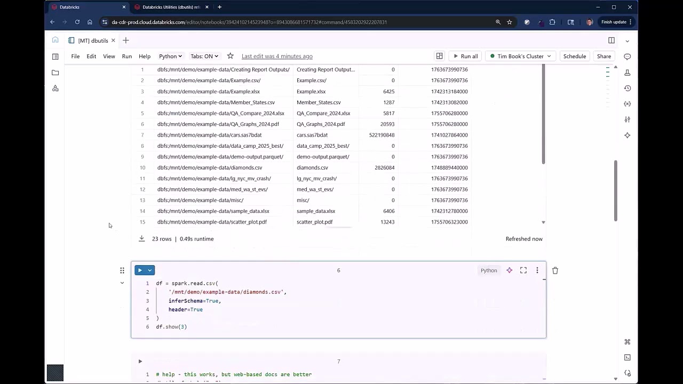Viewport: 683px width, 384px height.
Task: Open the table of contents sidebar icon
Action: click(x=55, y=57)
